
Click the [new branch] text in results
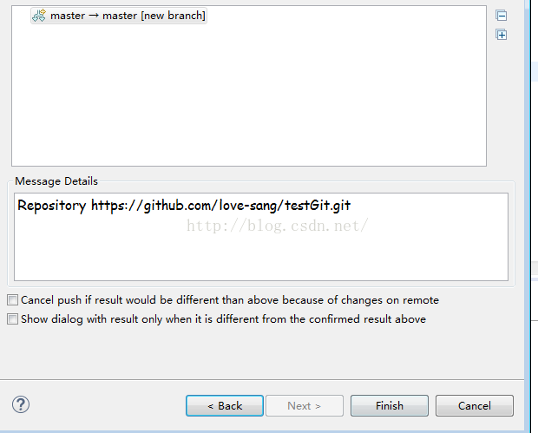tap(174, 16)
